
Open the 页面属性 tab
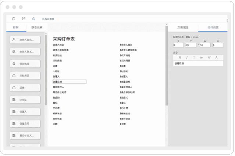(x=183, y=27)
